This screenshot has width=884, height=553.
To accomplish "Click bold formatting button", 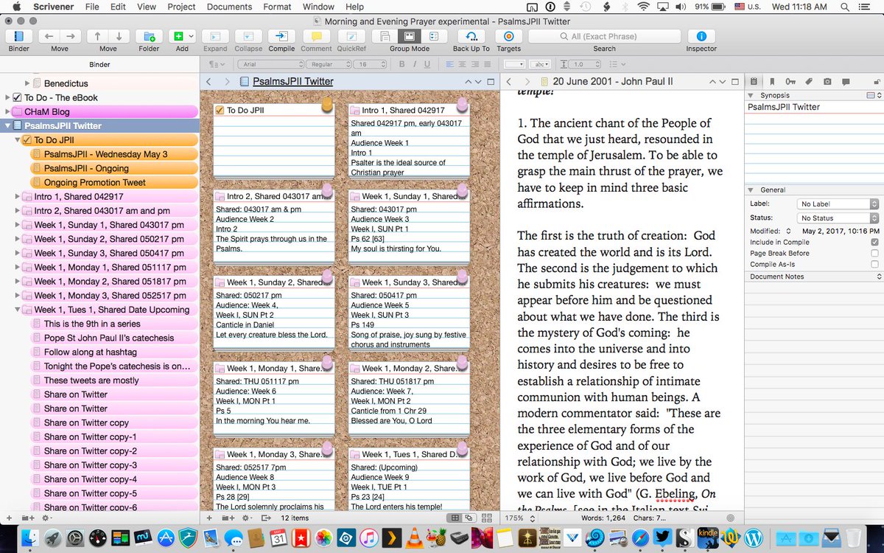I will point(403,64).
